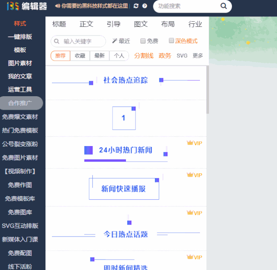Viewport: 277px width, 270px height.
Task: Open 运营工具 in the sidebar
Action: click(20, 90)
